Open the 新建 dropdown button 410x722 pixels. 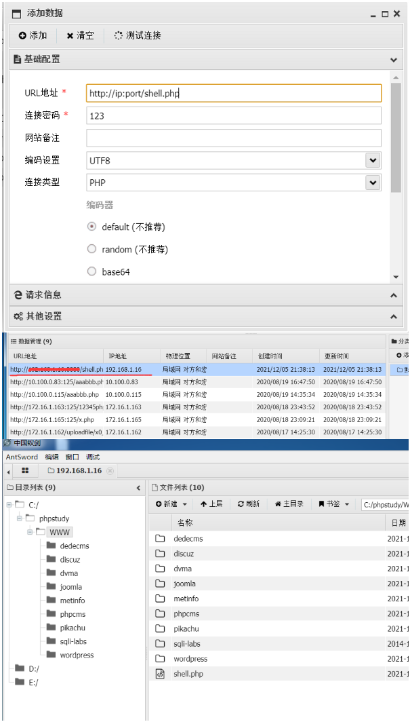tap(171, 503)
